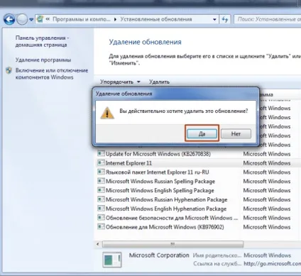301x276 pixels.
Task: Expand the breadcrumb arrow before 'Установленные обновления'
Action: [x=115, y=19]
